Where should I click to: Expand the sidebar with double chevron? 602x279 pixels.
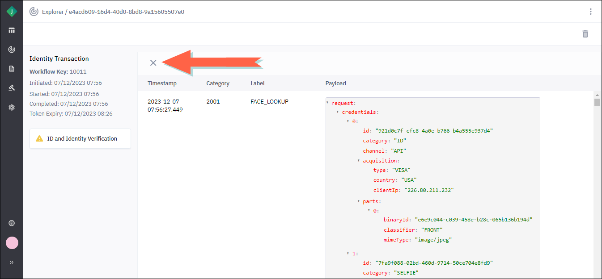pos(12,262)
